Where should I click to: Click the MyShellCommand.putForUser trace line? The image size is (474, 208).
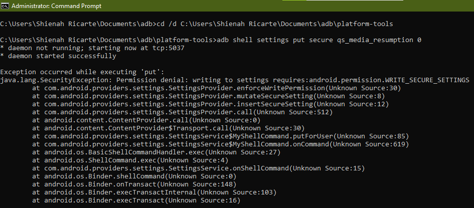pos(220,136)
